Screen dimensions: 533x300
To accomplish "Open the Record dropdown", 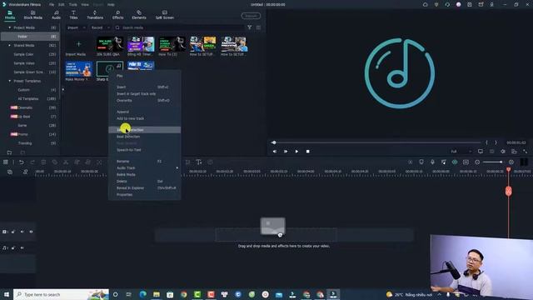I will tap(100, 27).
